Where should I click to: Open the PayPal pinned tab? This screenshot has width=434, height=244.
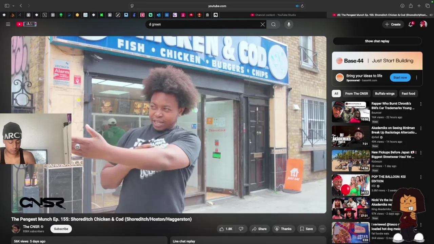pos(69,15)
